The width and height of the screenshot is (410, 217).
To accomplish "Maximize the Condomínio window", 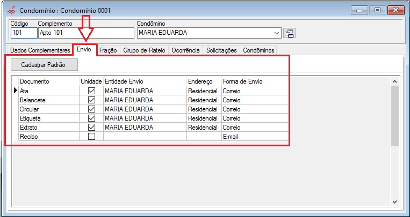I will (377, 10).
